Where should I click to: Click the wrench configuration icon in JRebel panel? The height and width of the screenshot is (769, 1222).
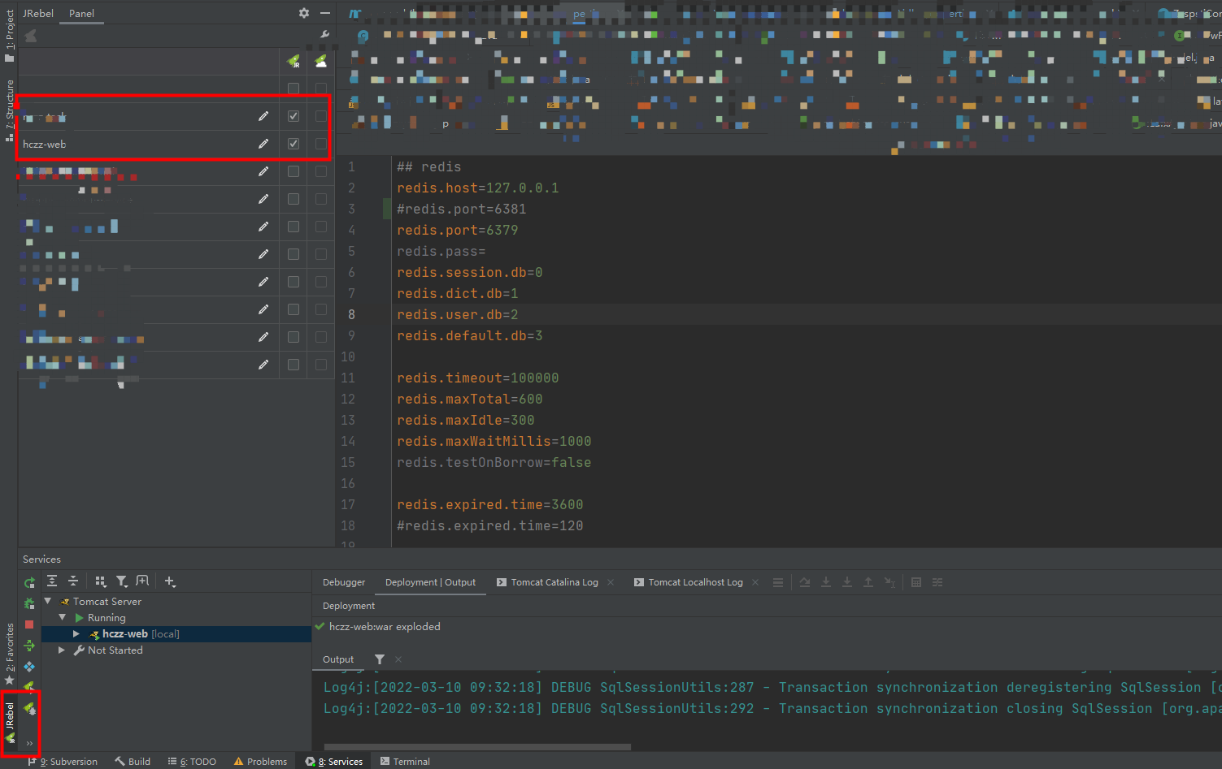325,34
